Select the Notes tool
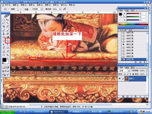152x114 pixels. [x=4, y=51]
